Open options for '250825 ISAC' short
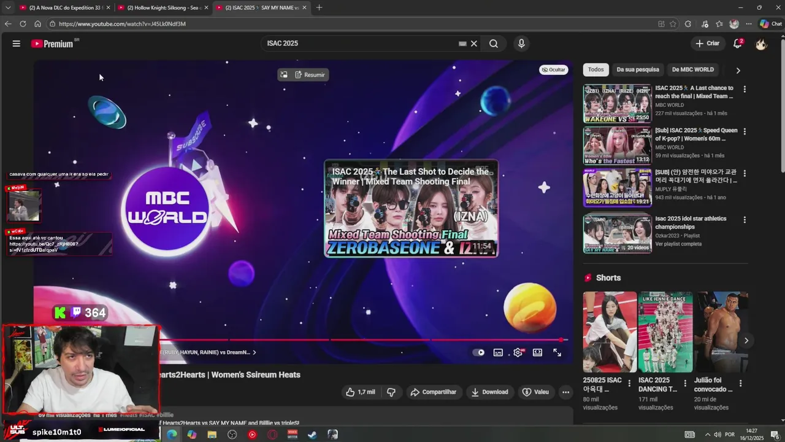 point(630,383)
